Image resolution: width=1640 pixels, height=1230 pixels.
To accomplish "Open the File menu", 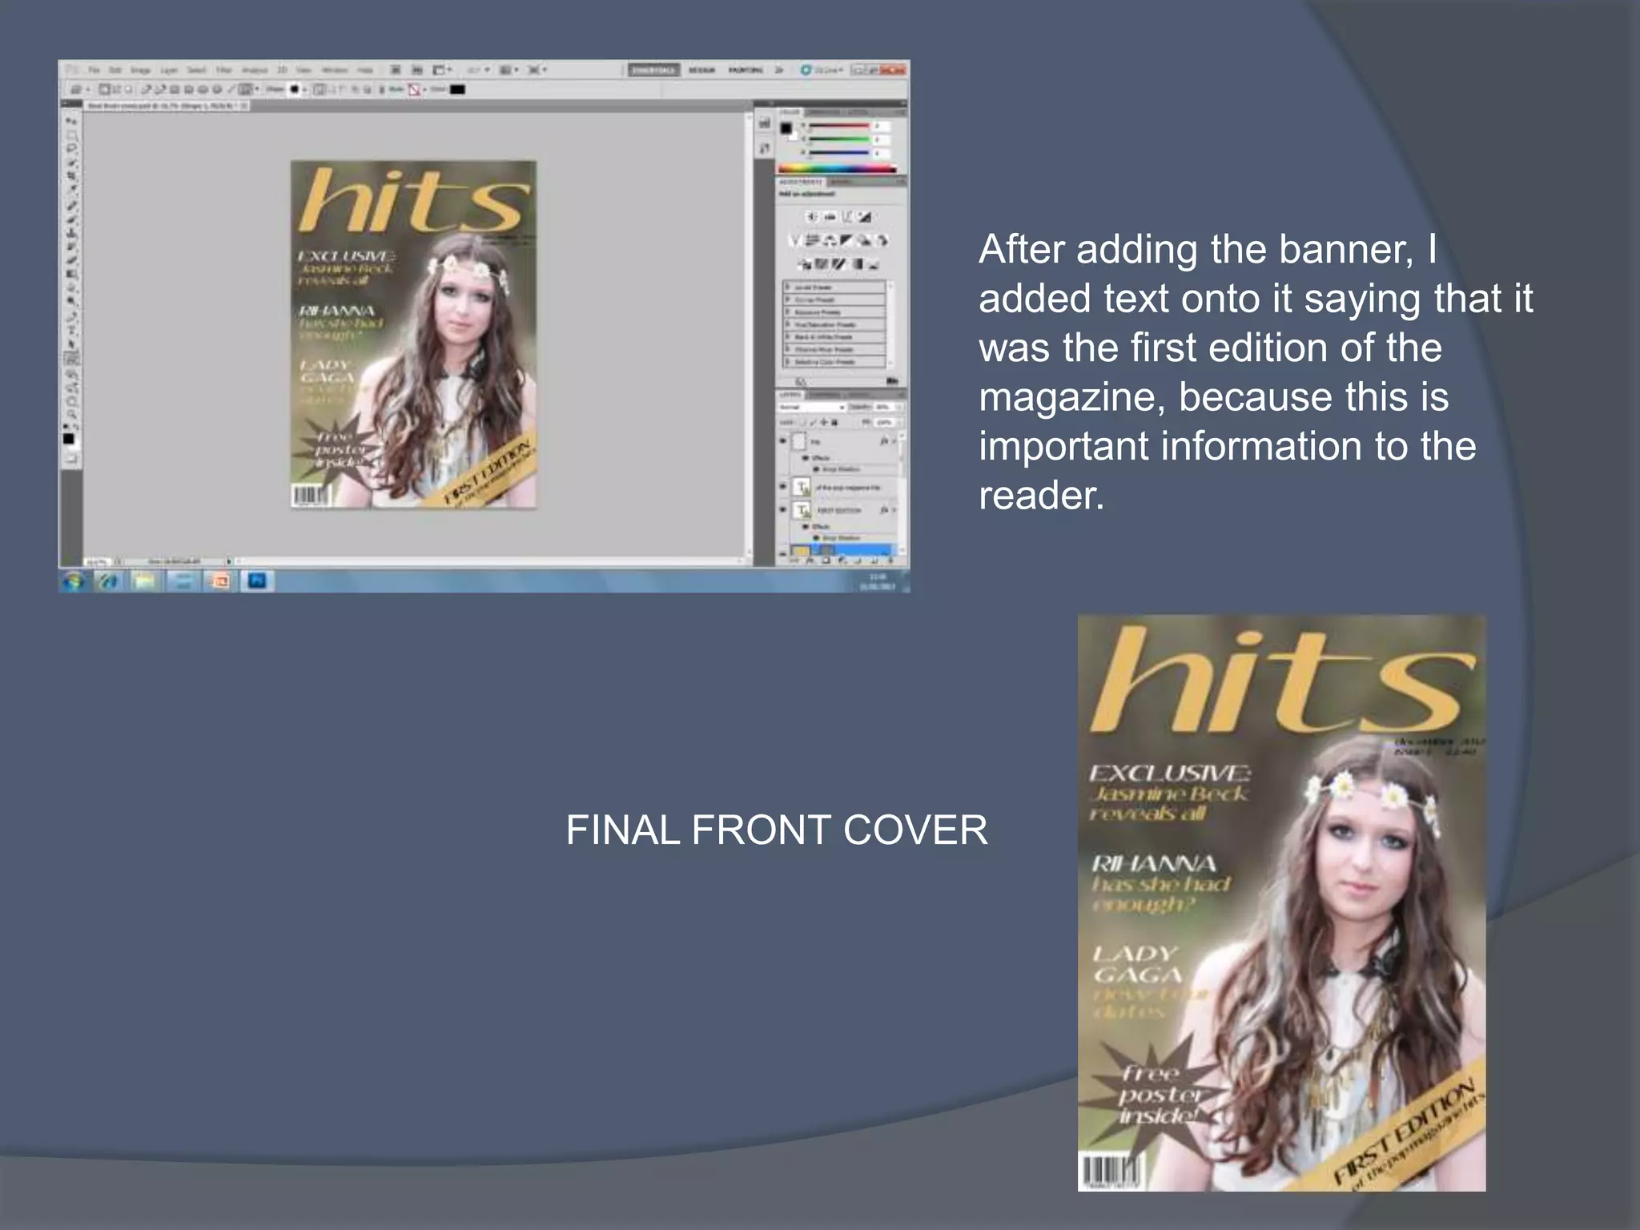I will pos(94,70).
